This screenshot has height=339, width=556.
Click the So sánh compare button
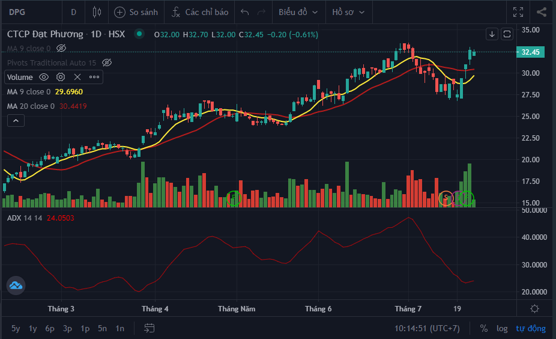pyautogui.click(x=136, y=12)
